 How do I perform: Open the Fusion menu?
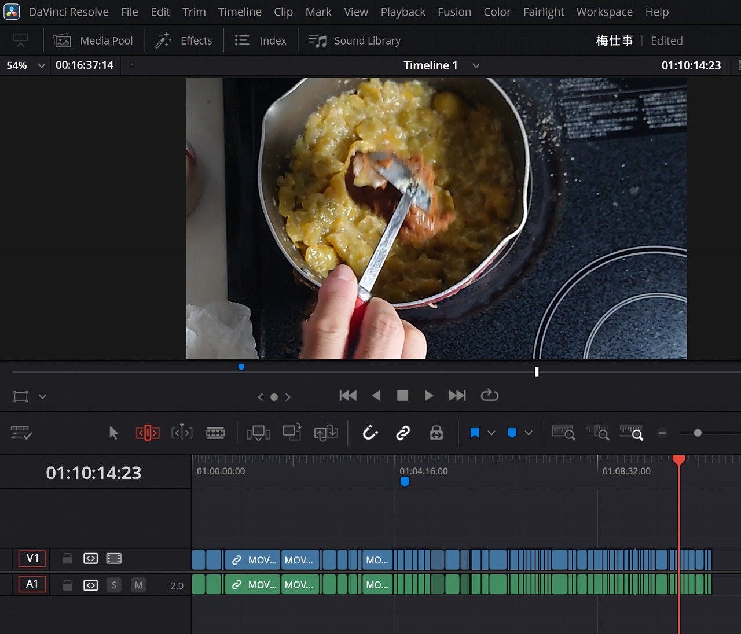coord(454,12)
